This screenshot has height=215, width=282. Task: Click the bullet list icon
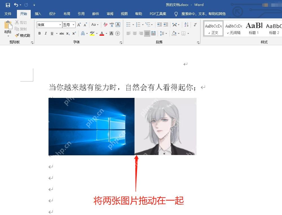128,25
